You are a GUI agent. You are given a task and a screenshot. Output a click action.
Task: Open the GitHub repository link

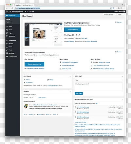[x=92, y=42]
